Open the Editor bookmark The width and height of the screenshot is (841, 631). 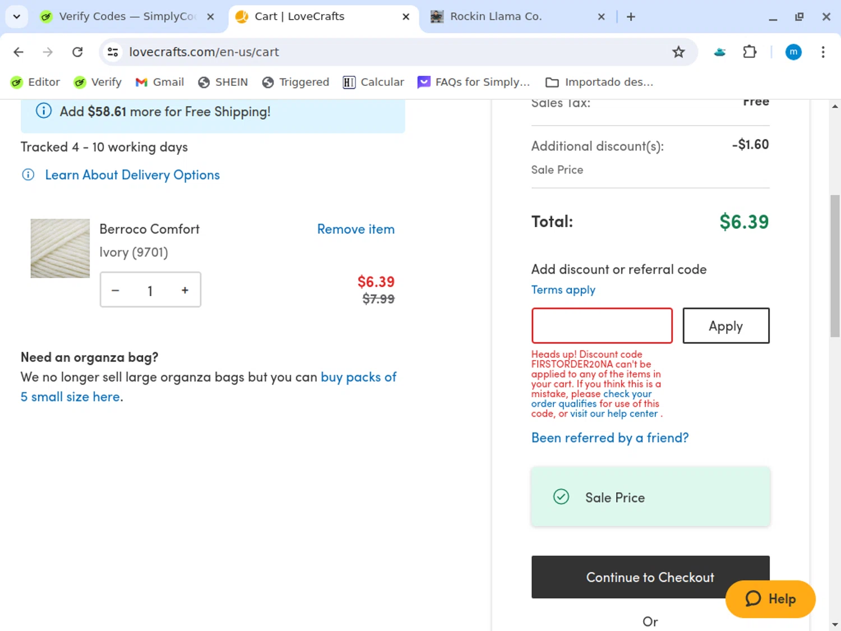point(35,82)
